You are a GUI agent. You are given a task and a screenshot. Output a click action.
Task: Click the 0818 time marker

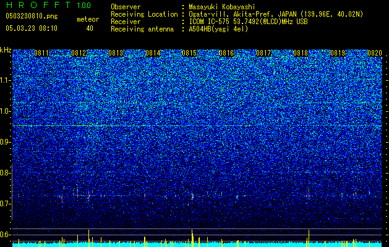click(x=301, y=53)
